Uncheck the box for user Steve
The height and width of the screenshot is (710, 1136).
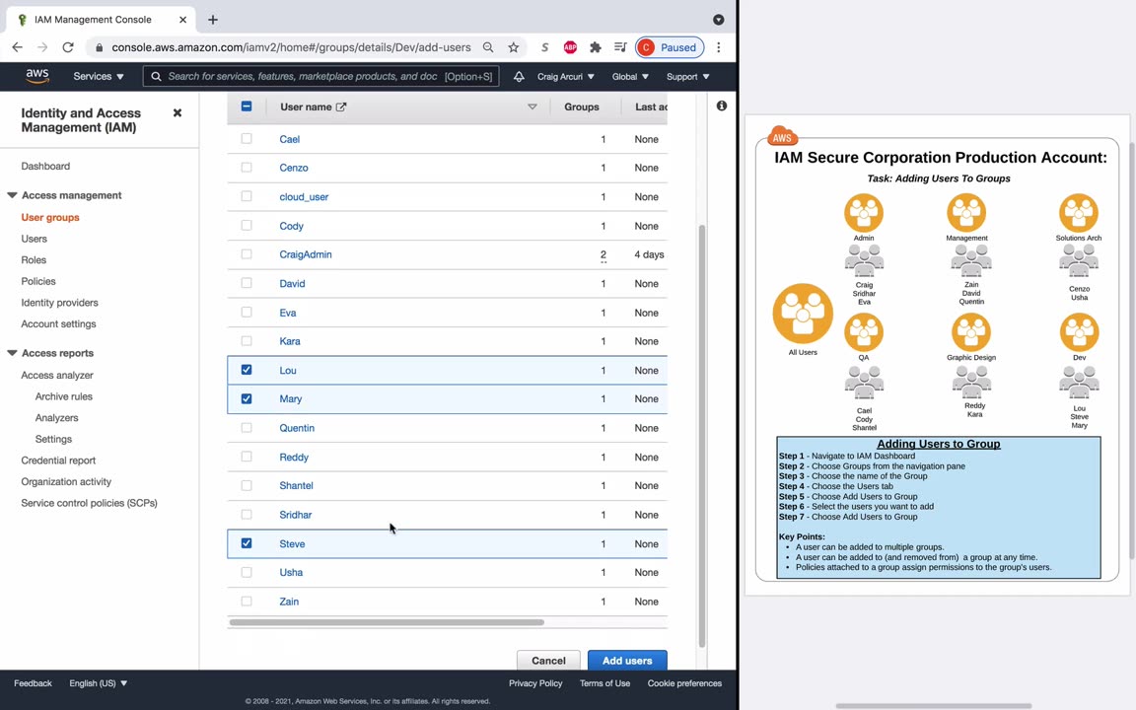click(x=247, y=543)
